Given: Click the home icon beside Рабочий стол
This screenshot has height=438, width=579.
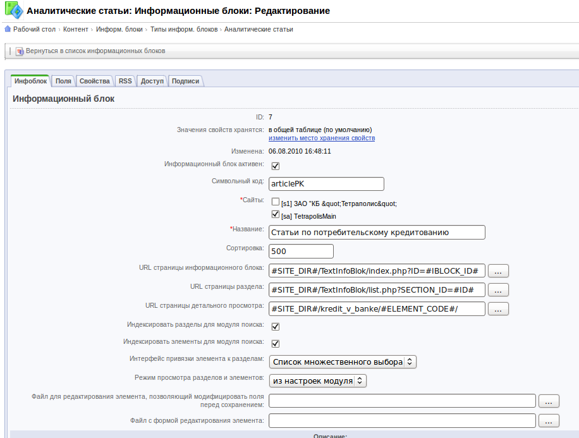Looking at the screenshot, I should coord(8,29).
